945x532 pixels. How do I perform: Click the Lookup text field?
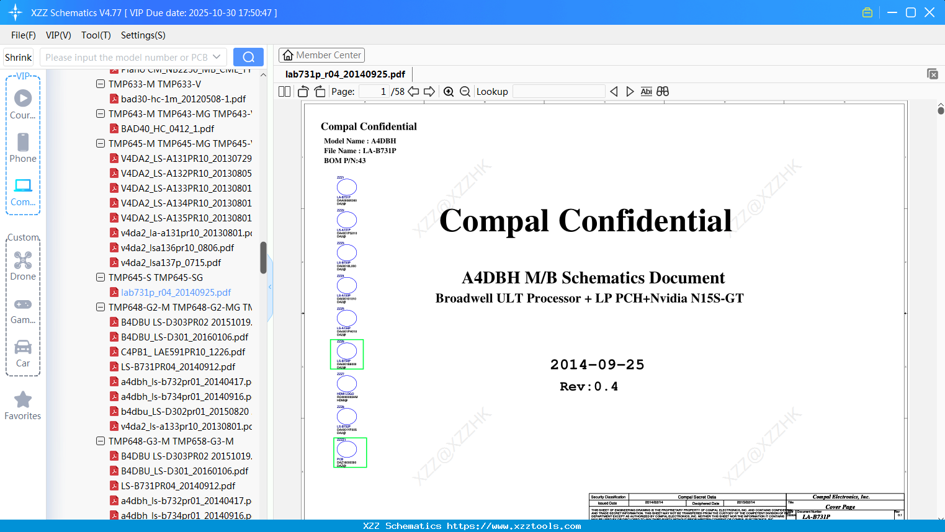coord(558,92)
